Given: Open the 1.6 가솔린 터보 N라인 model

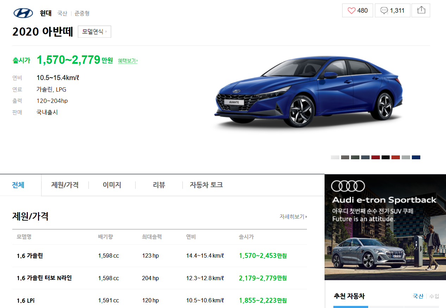Looking at the screenshot, I should (44, 278).
